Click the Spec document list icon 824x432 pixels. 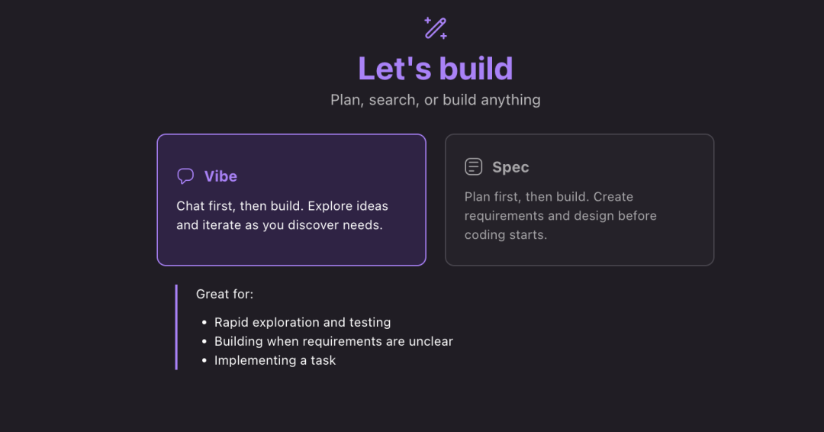pyautogui.click(x=474, y=167)
